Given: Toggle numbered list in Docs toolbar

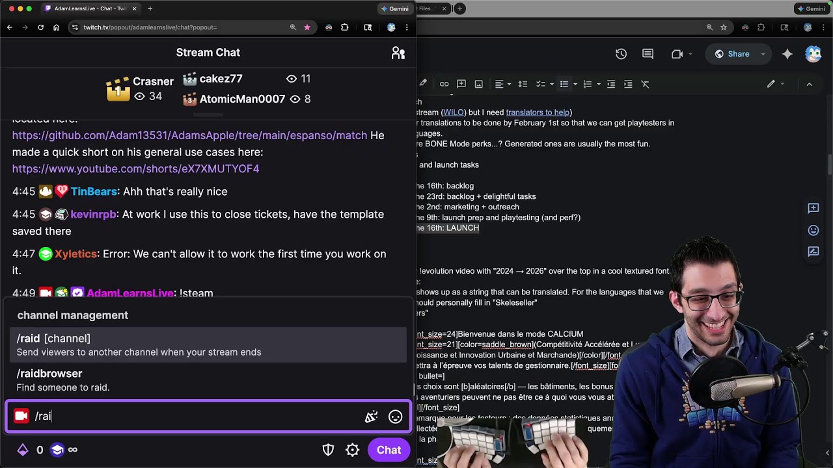Looking at the screenshot, I should point(588,84).
